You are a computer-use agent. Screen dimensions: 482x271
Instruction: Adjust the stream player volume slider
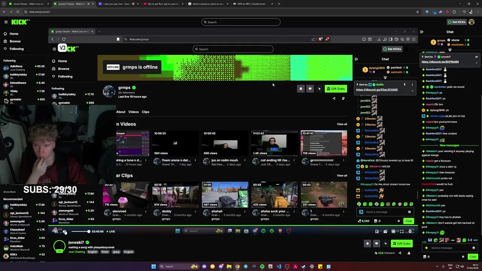point(81,231)
